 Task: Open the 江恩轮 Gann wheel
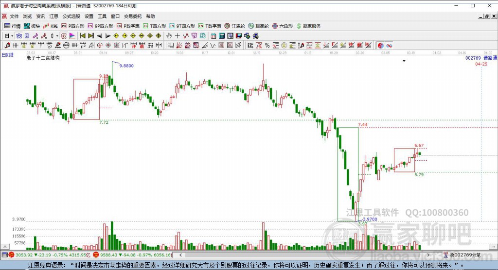tap(235, 26)
